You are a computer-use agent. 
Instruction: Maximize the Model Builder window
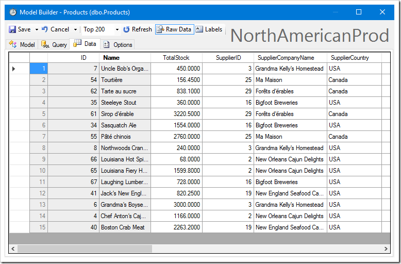(359, 12)
